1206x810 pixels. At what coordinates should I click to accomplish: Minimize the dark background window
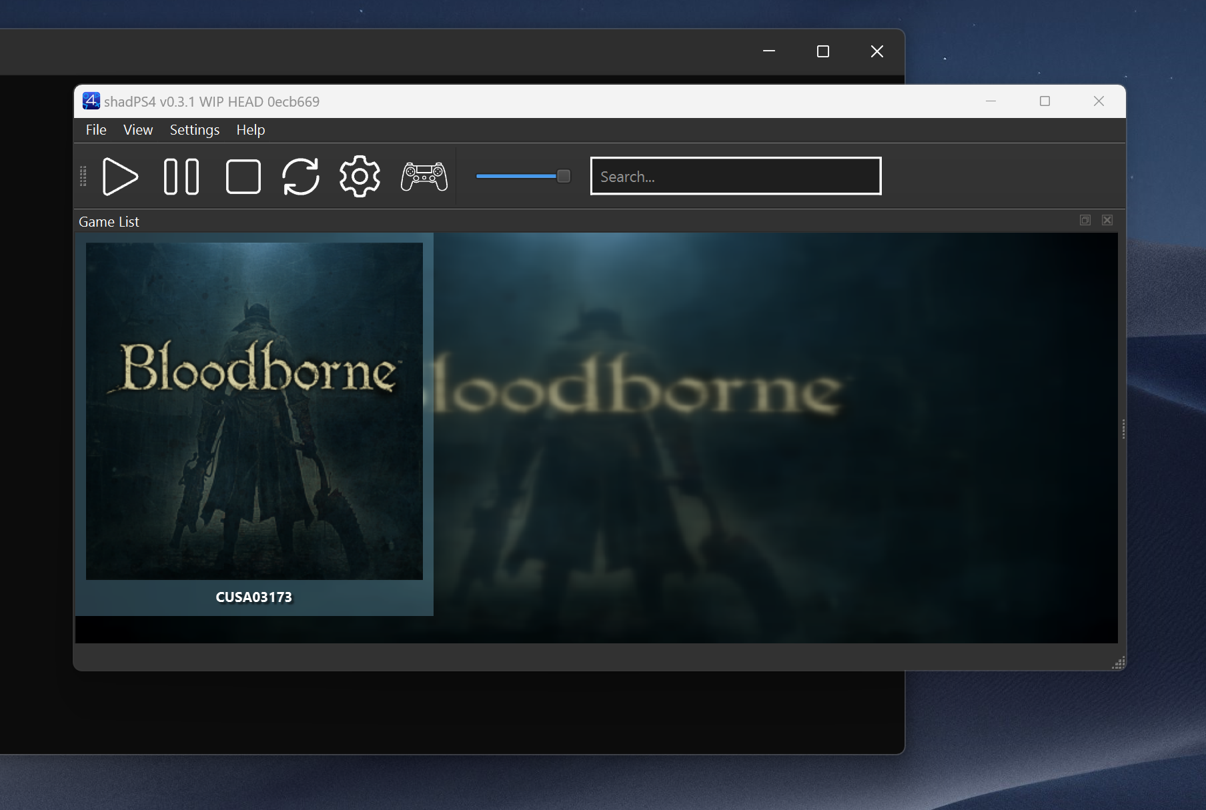click(x=769, y=51)
